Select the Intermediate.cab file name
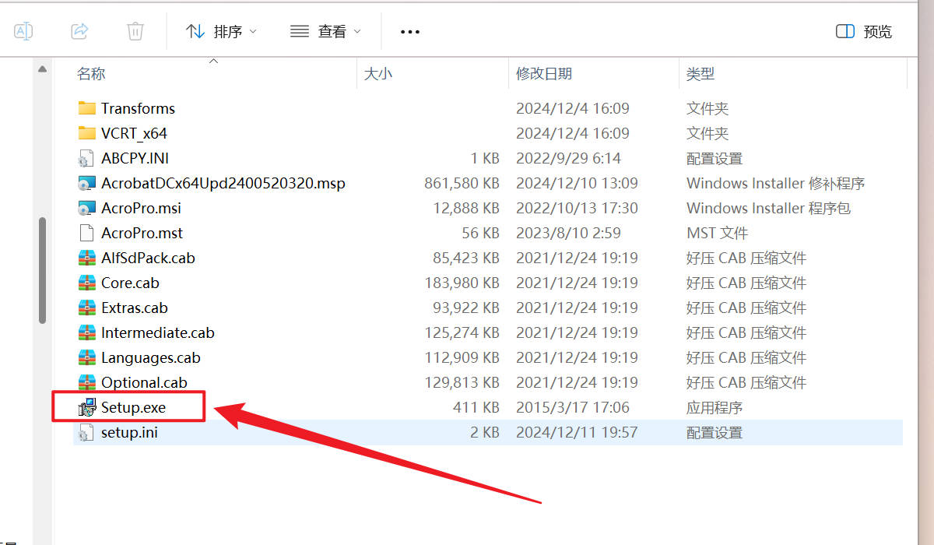934x545 pixels. 158,332
